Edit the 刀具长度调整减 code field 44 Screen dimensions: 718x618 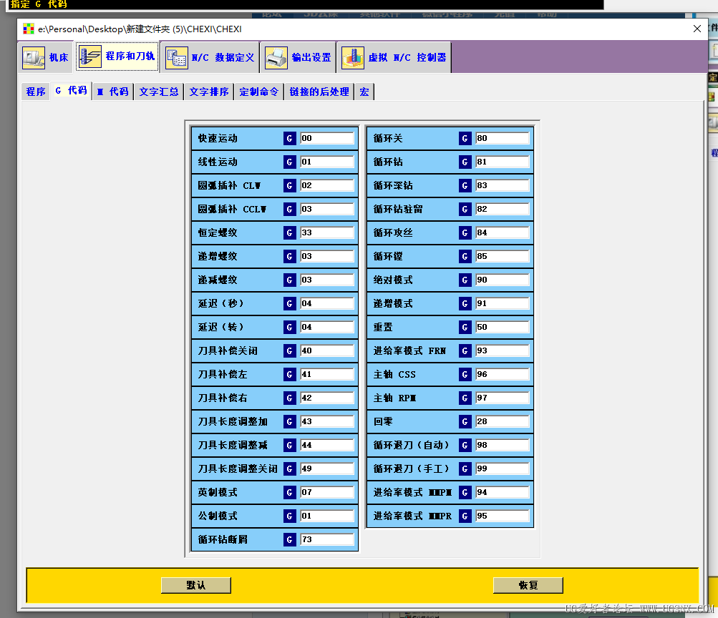(x=327, y=445)
